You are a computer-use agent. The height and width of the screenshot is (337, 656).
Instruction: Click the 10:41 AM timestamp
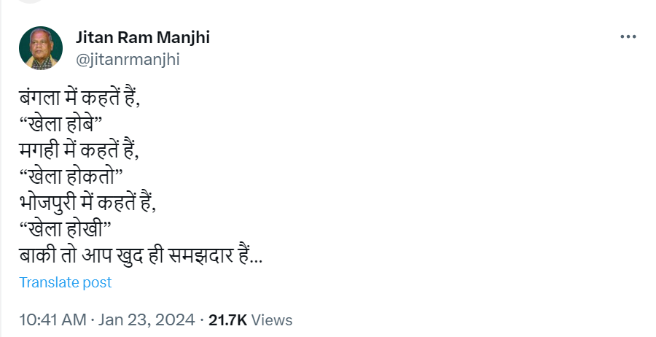[x=53, y=319]
